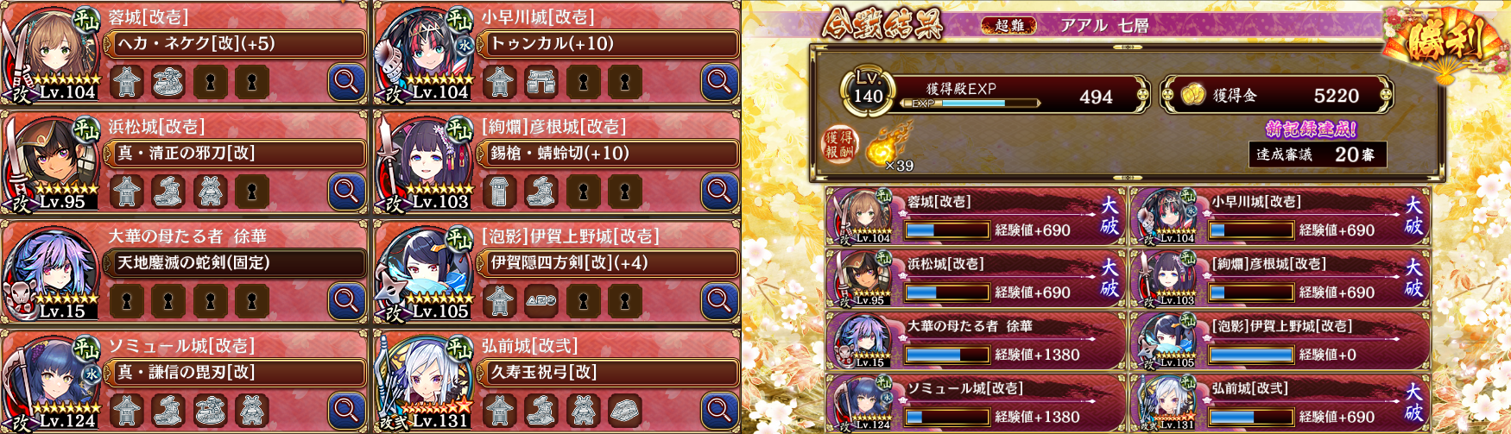Click the 超難 difficulty label

click(1009, 25)
